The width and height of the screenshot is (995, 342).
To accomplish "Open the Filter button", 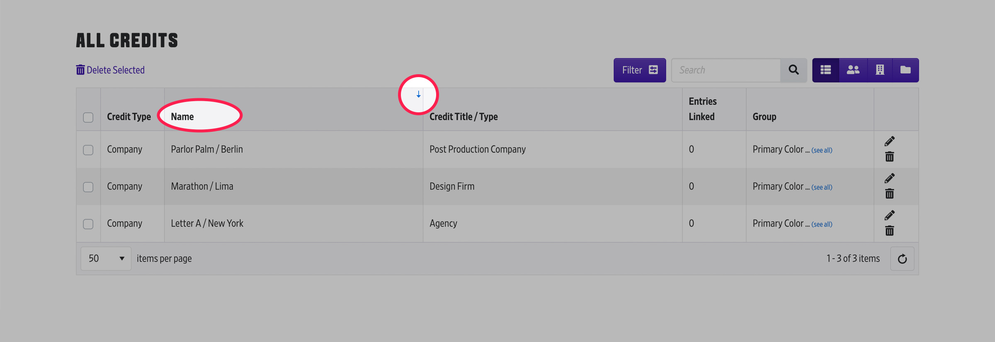I will click(x=639, y=70).
